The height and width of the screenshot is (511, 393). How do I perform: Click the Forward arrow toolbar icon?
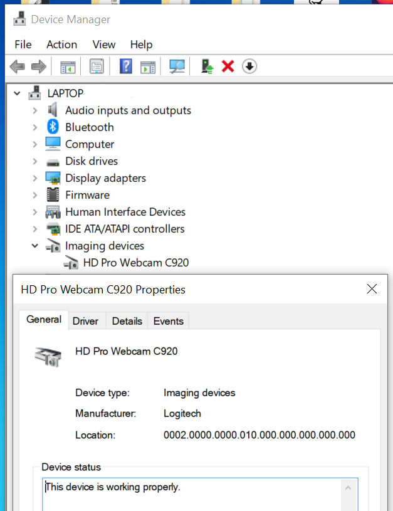point(39,66)
